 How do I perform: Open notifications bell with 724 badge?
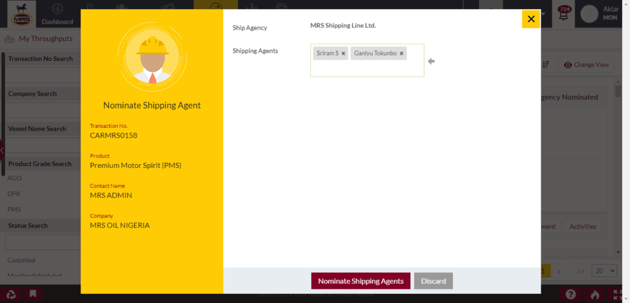(564, 15)
